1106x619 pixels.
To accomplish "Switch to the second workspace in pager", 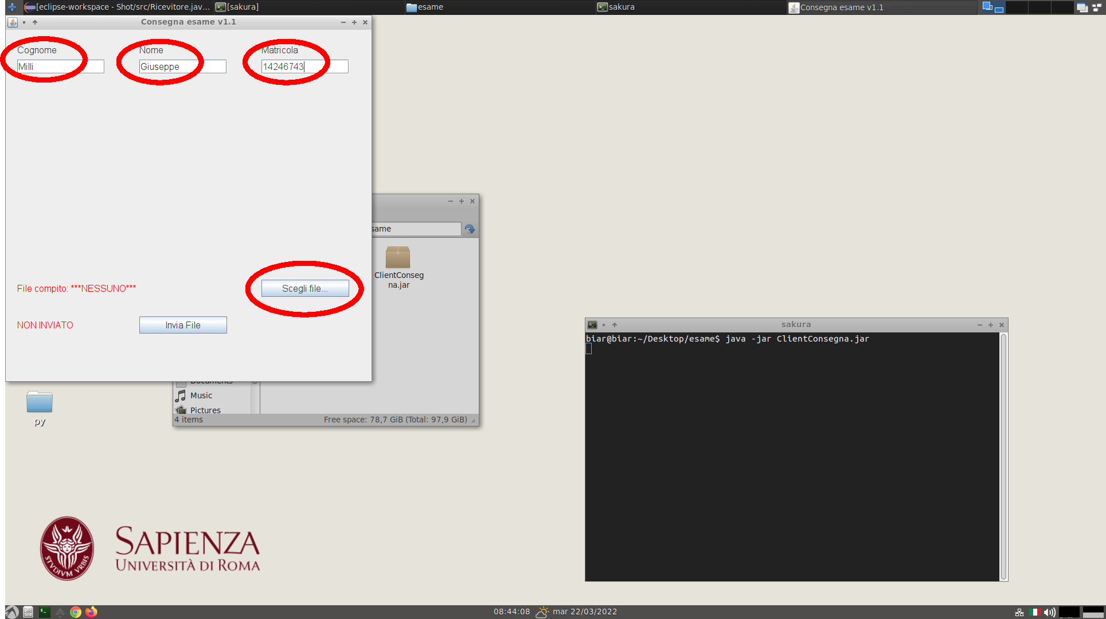I will coord(1017,7).
